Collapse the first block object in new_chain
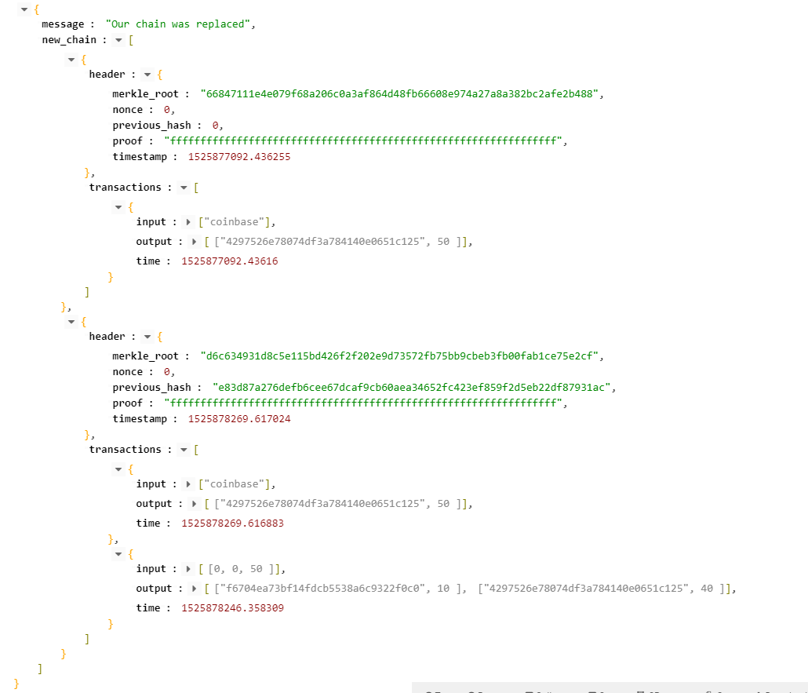Viewport: 808px width, 693px height. pos(71,60)
